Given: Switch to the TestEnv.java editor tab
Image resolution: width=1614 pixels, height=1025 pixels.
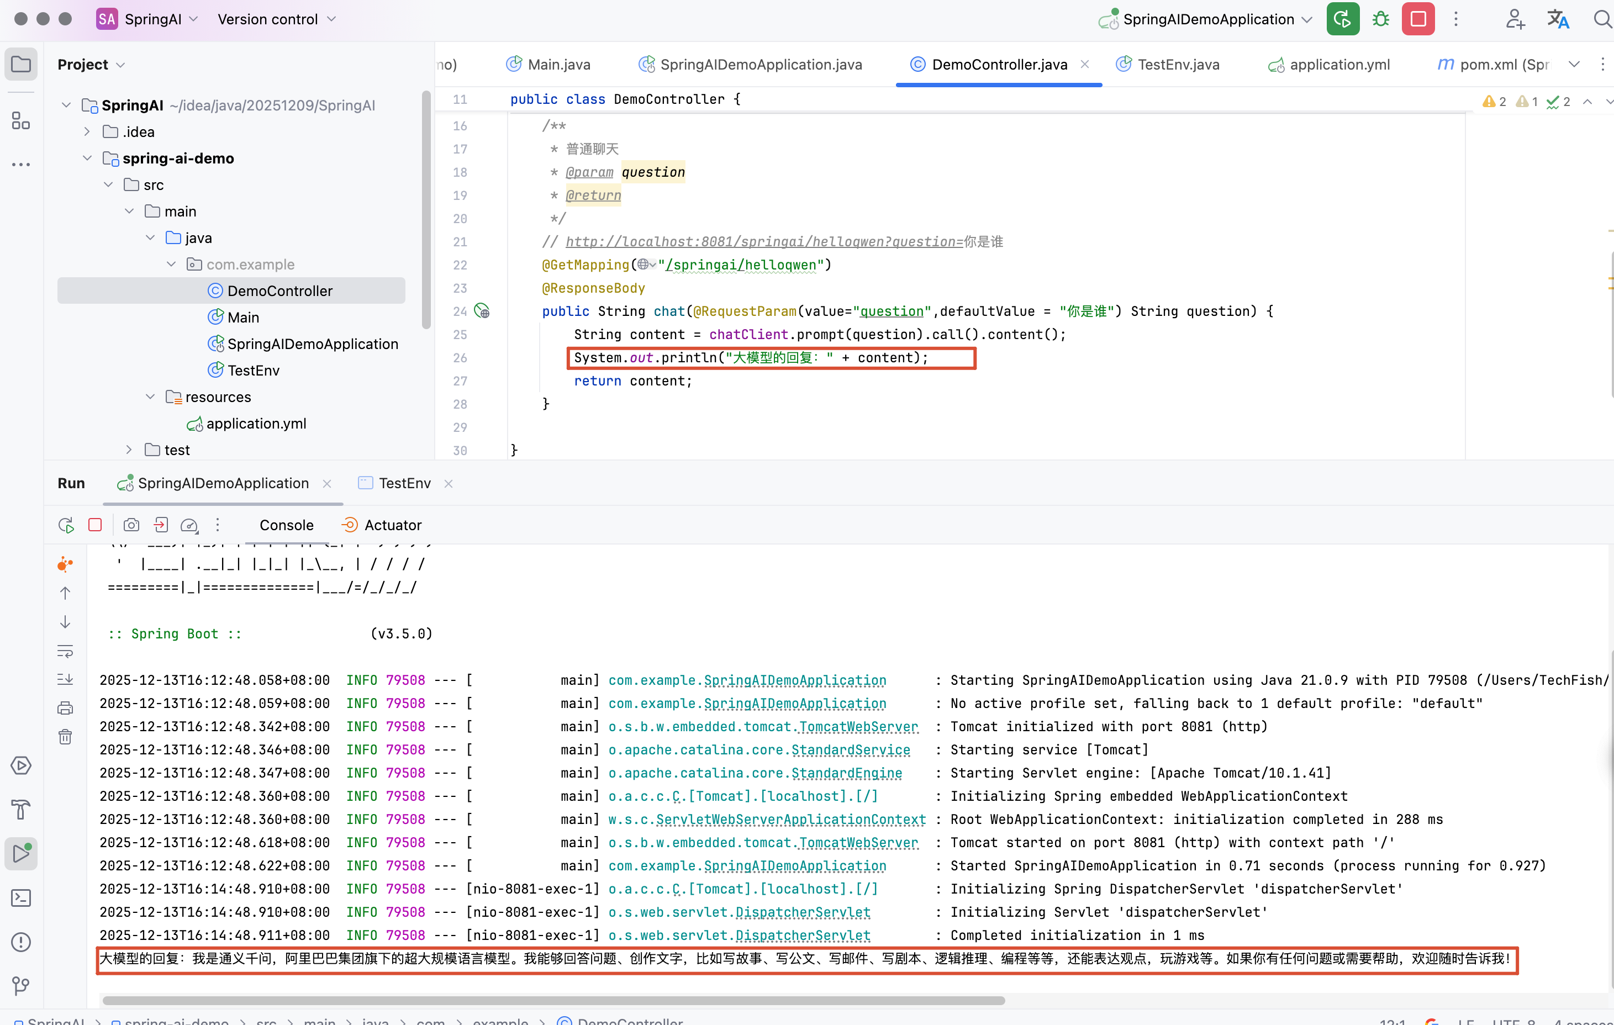Looking at the screenshot, I should [1178, 64].
